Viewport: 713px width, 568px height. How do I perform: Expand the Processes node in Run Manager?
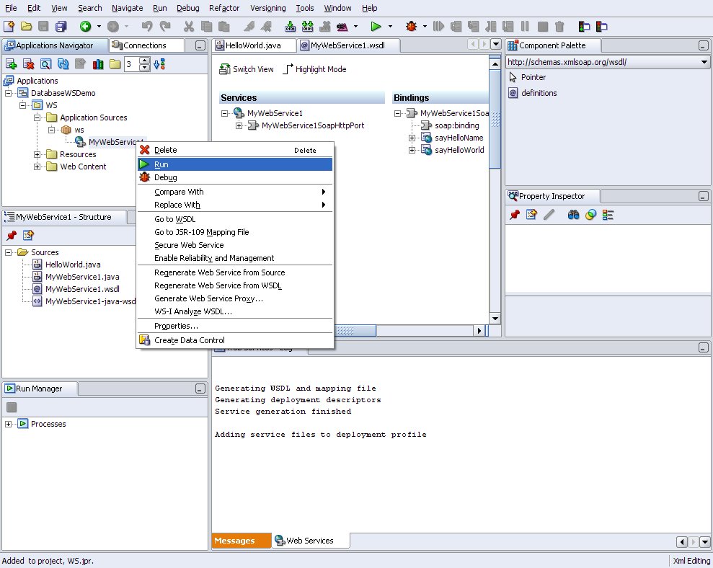point(8,424)
